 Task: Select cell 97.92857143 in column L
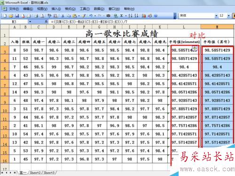[184, 100]
